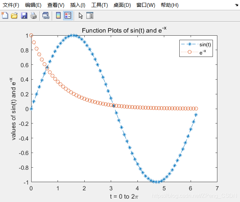Open a file with the folder icon

click(x=14, y=16)
